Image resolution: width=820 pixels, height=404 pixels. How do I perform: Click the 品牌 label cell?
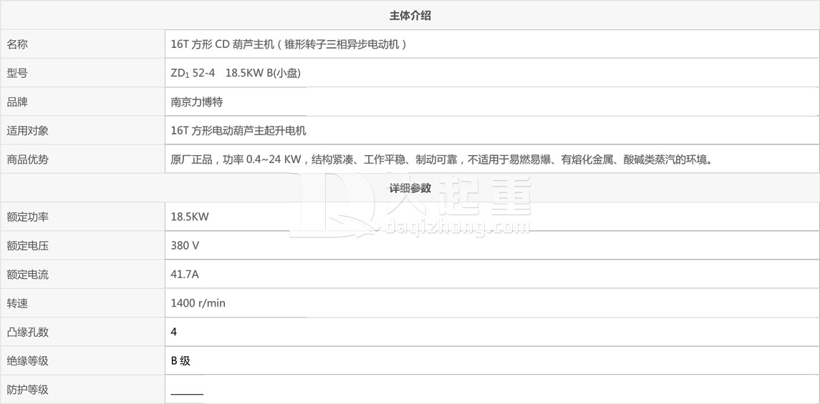82,102
